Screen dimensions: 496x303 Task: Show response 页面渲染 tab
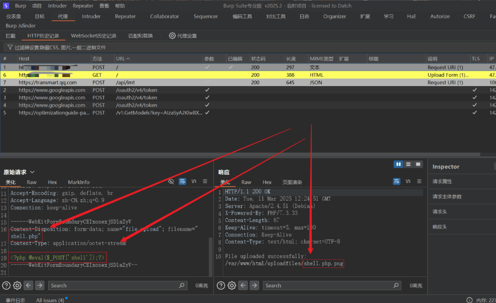(x=292, y=182)
